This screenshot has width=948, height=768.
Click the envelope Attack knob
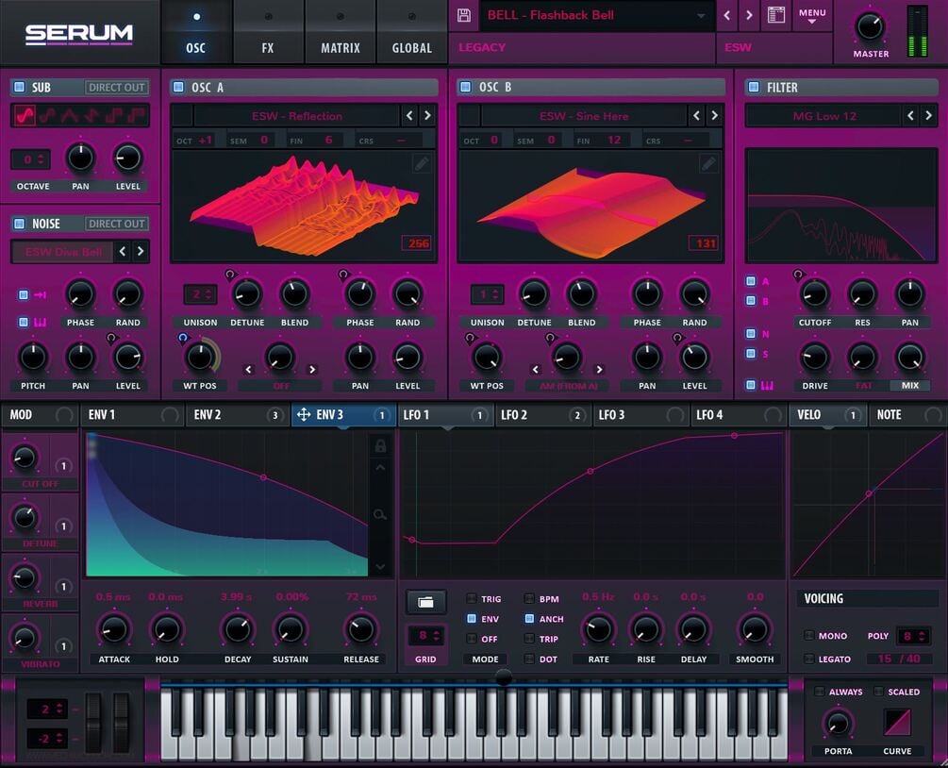pos(113,629)
